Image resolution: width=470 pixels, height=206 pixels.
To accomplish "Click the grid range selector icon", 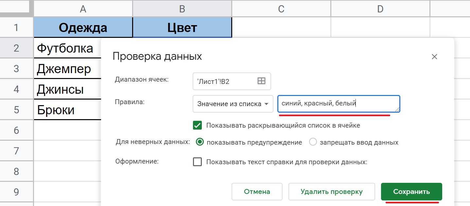I will (261, 81).
